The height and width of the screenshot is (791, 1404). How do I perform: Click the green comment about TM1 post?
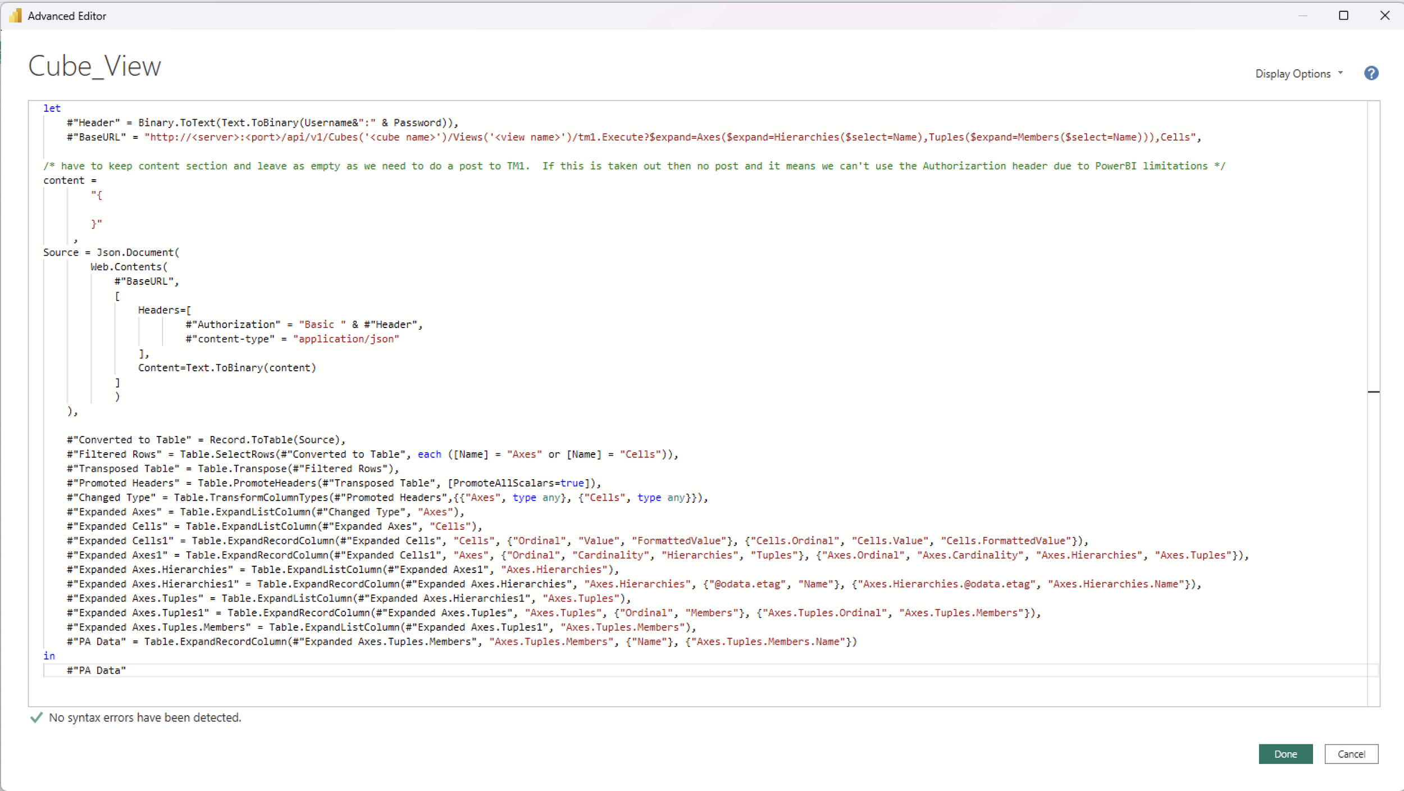click(x=634, y=166)
